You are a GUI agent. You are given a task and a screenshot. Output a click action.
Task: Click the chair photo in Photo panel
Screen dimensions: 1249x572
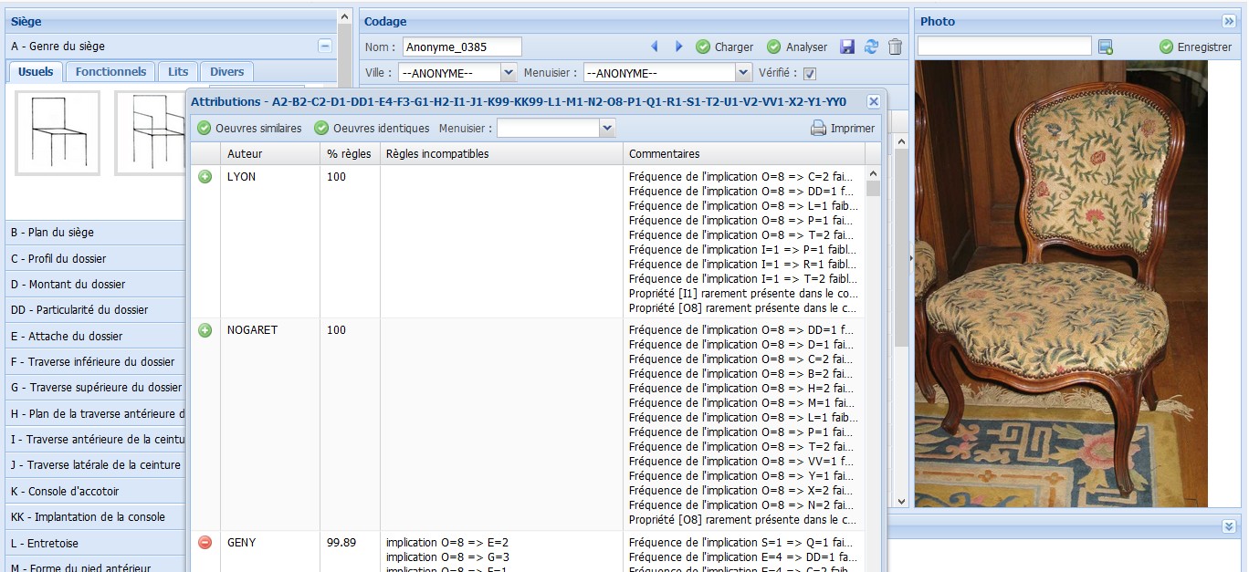[x=1061, y=284]
